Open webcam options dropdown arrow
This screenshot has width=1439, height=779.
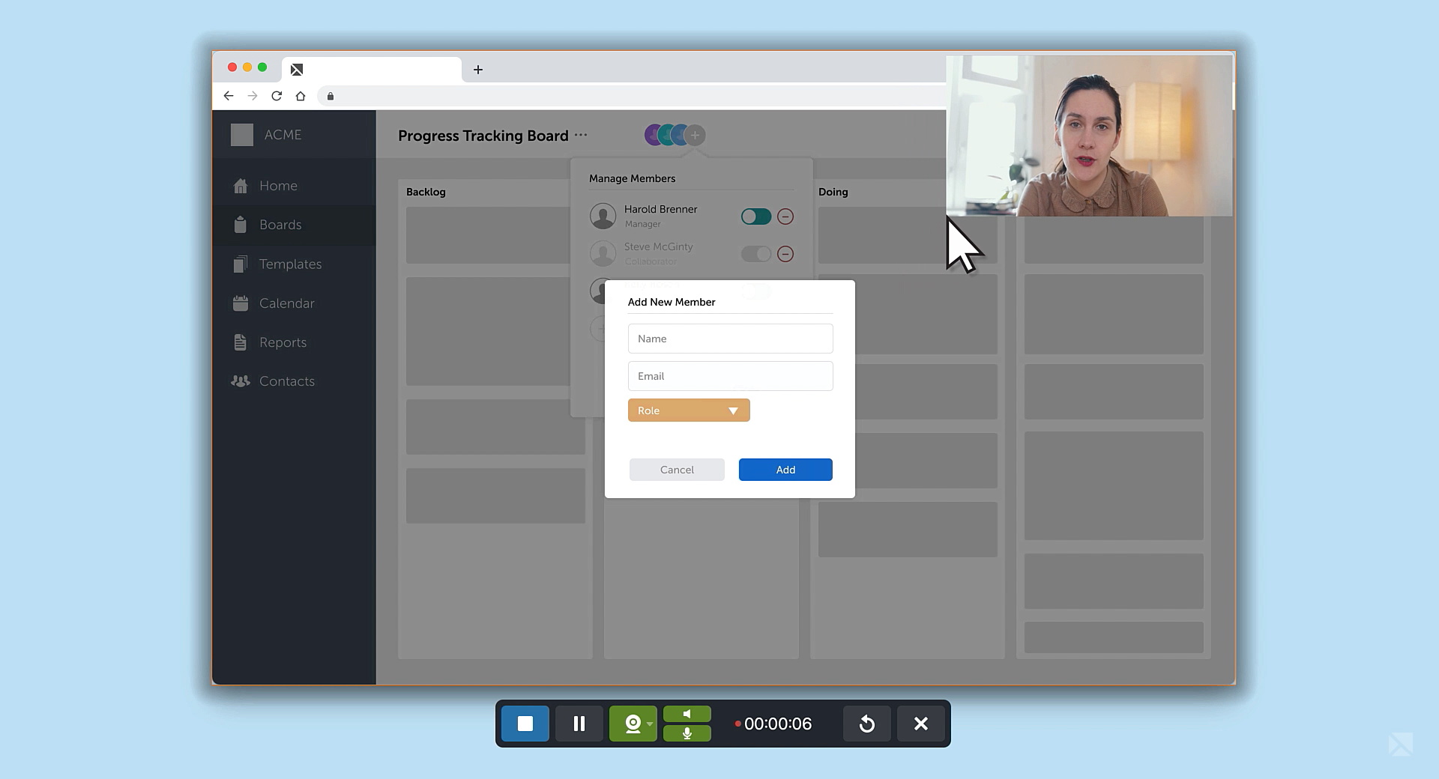point(650,724)
